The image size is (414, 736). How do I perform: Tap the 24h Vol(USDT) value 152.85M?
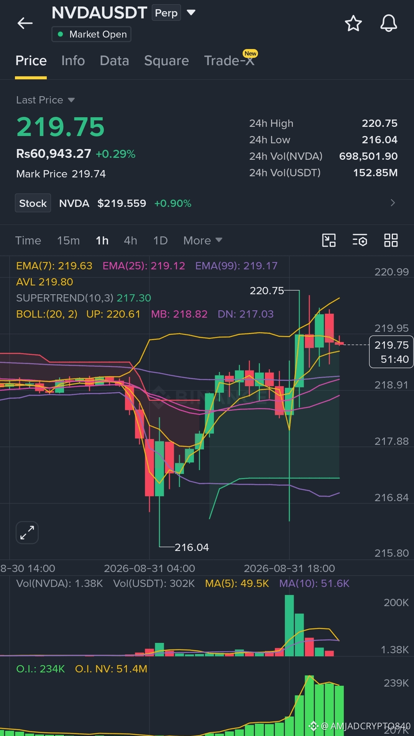(x=375, y=172)
